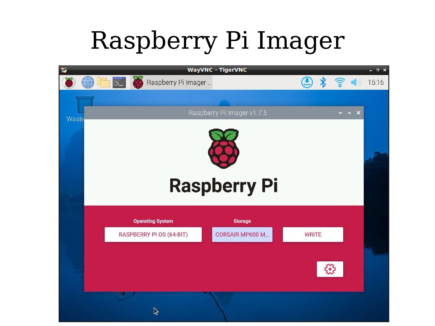Choose storage CORSAIR MP600 button
Screen dimensions: 435x326
click(242, 235)
